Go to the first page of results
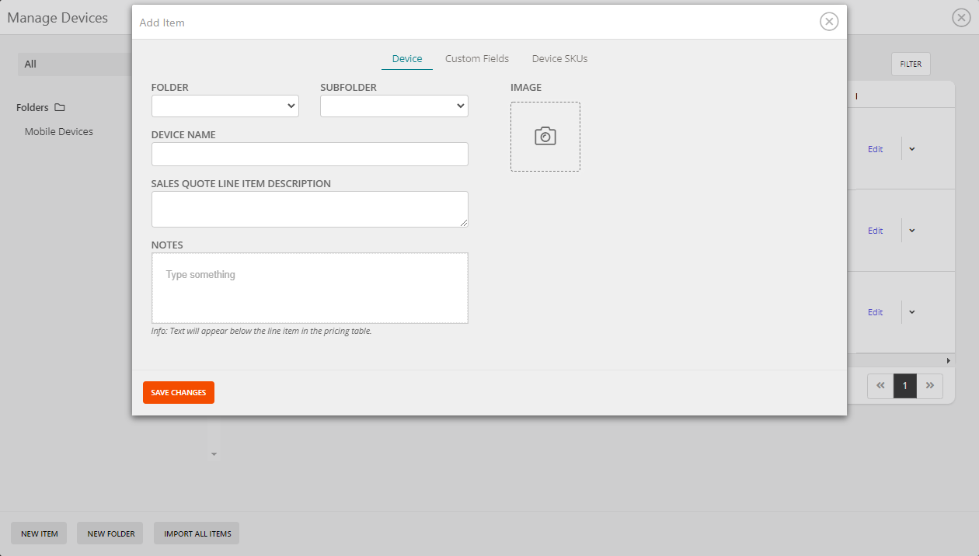979x556 pixels. 880,385
